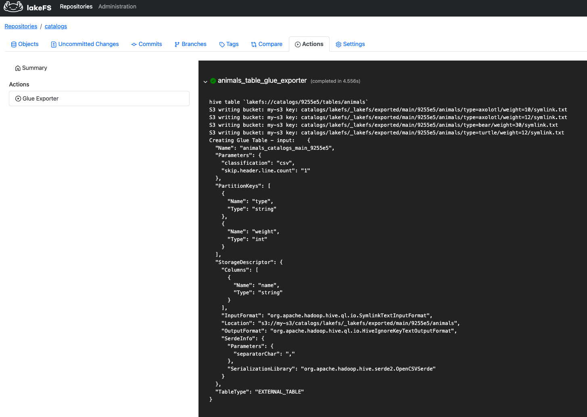587x417 pixels.
Task: Click the Glue Exporter play icon
Action: (18, 98)
